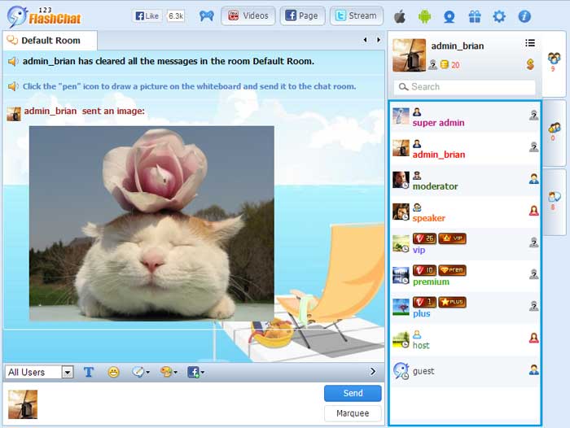The image size is (570, 428).
Task: Open the Videos button
Action: (x=248, y=16)
